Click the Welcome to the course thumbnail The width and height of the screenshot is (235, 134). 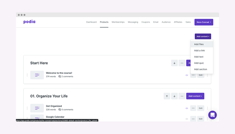tap(37, 75)
